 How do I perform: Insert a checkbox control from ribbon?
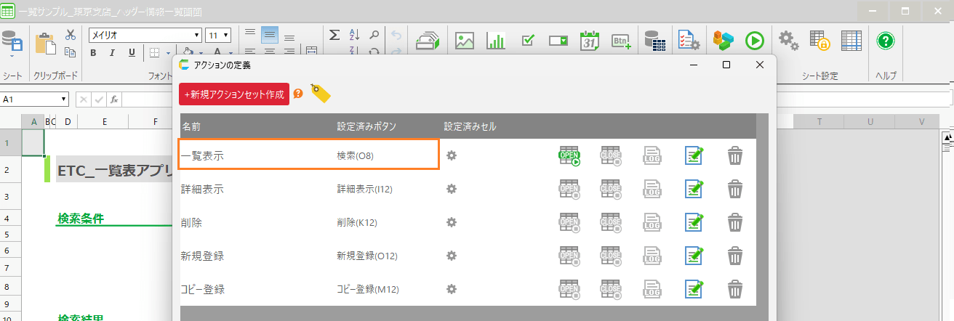529,41
